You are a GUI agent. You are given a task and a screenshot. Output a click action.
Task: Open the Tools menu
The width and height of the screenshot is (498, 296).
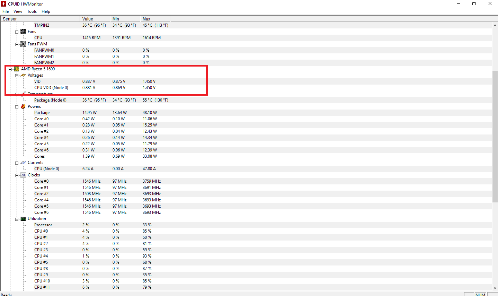pos(32,11)
